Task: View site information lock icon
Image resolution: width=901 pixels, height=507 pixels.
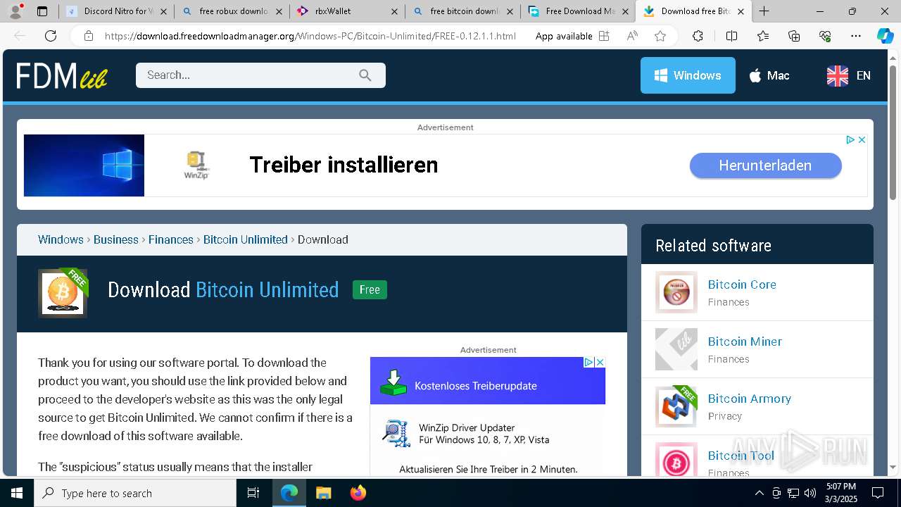Action: (x=88, y=36)
